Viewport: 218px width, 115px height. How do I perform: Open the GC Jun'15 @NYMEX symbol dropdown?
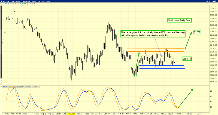tap(11, 1)
